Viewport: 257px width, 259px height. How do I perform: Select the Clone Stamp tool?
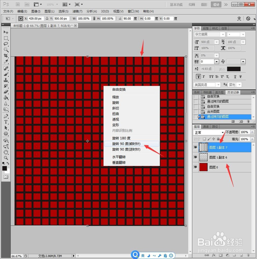pos(6,80)
